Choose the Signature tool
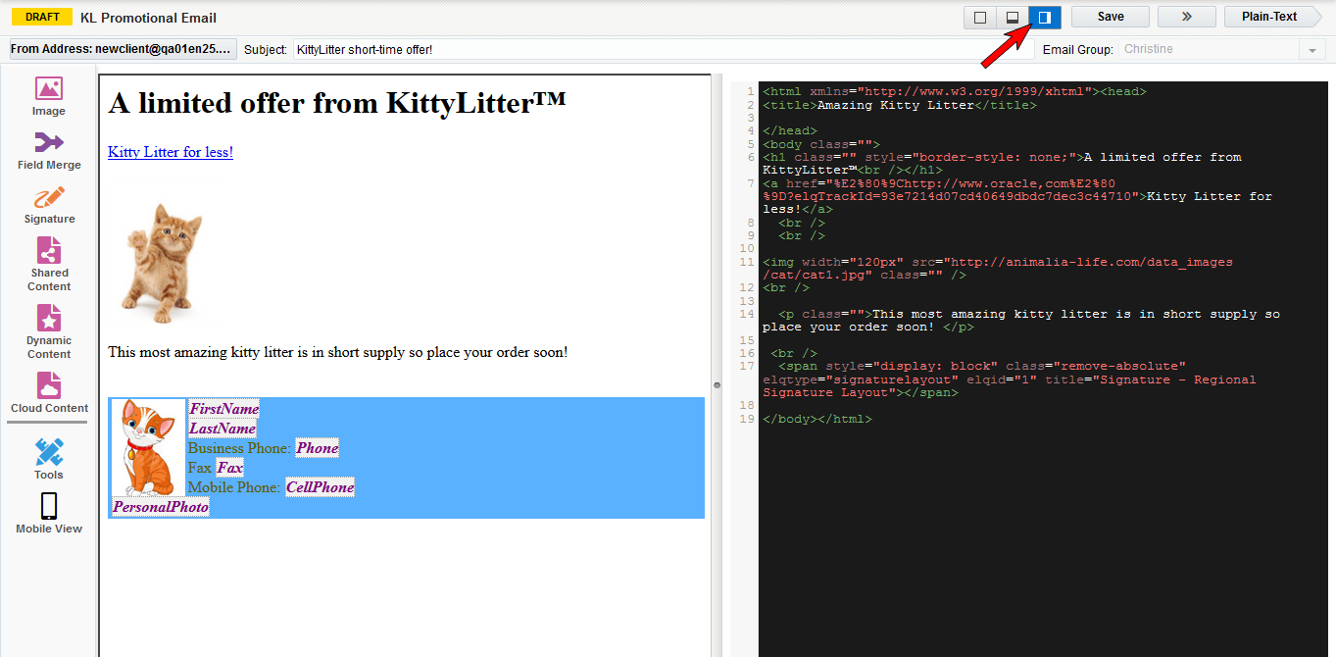The image size is (1336, 657). [x=49, y=204]
